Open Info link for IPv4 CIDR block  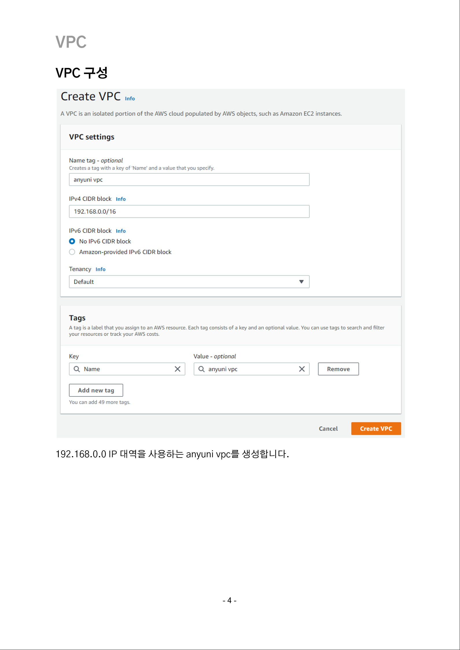[121, 199]
